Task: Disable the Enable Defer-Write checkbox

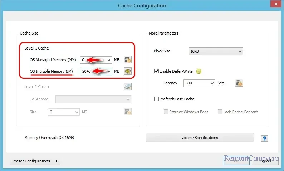Action: click(157, 71)
